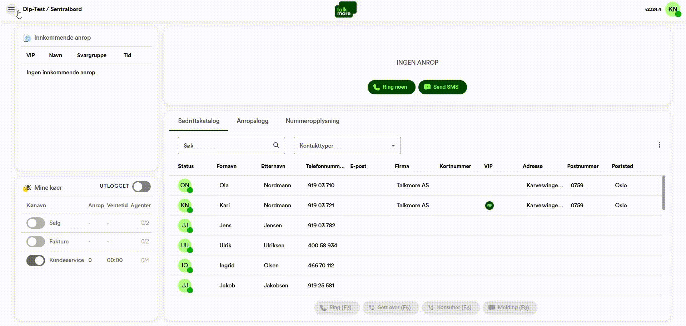This screenshot has width=686, height=326.
Task: Click the Sett over (F5) button
Action: (391, 307)
